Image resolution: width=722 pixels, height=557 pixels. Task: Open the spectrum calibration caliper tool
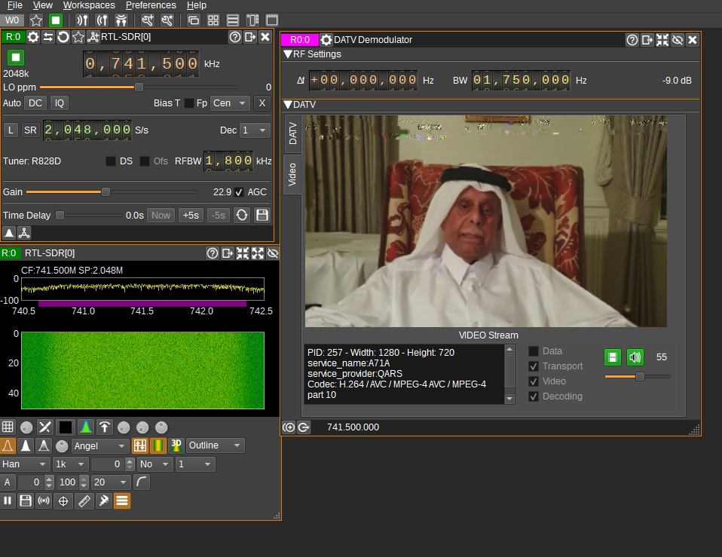click(x=102, y=500)
